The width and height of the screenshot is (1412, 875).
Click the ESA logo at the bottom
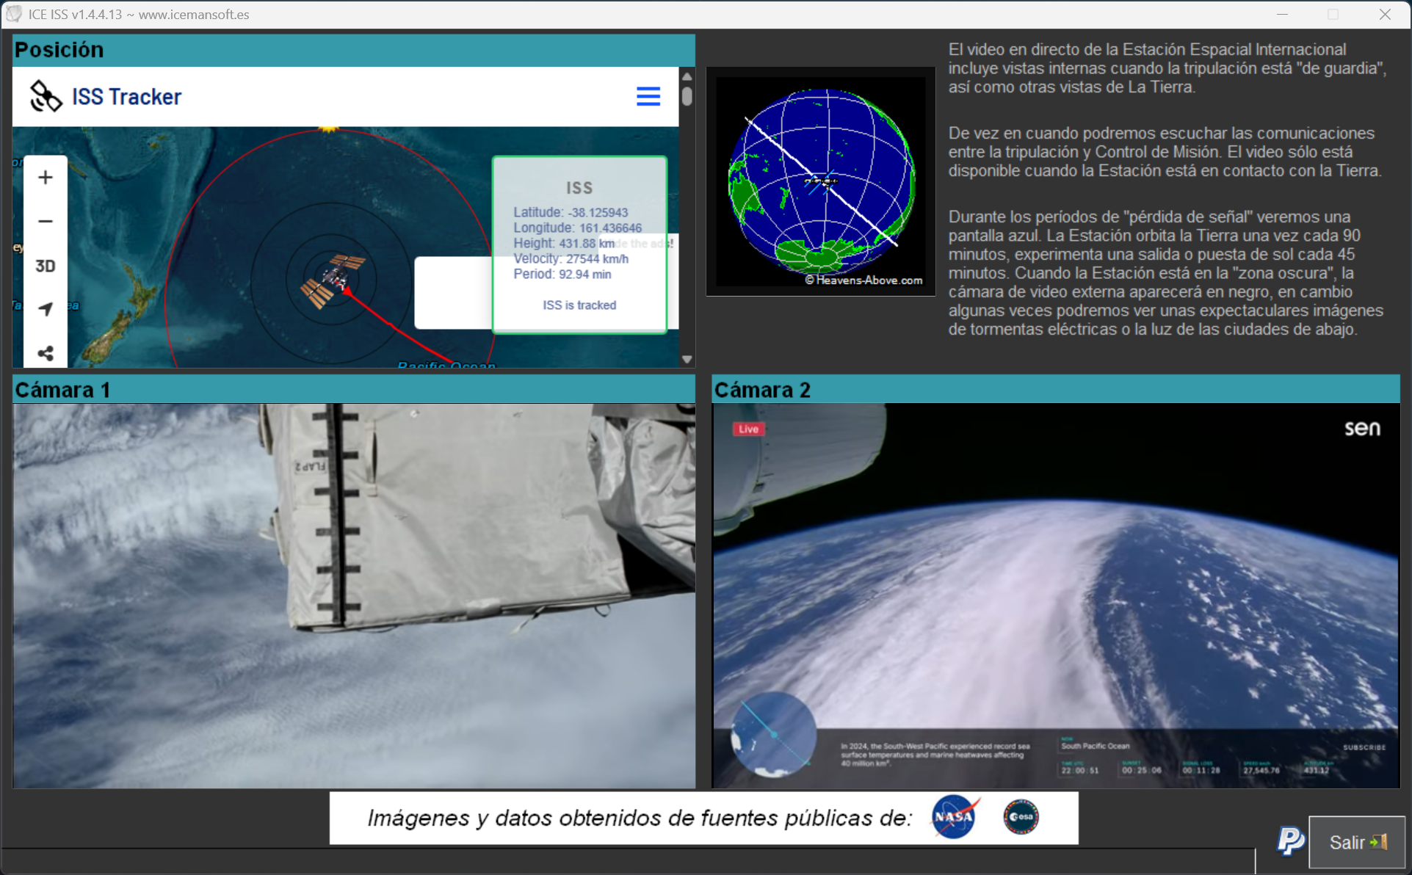[x=1020, y=817]
